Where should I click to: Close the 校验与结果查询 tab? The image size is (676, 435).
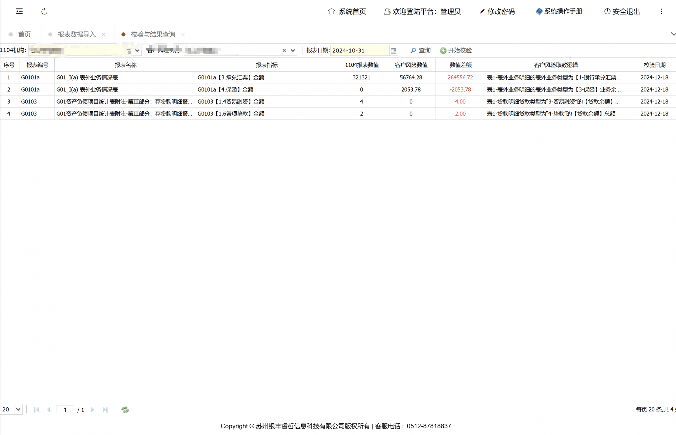pyautogui.click(x=183, y=35)
